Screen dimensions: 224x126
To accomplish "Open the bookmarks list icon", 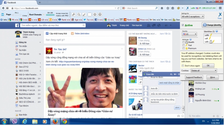I will tap(173, 8).
